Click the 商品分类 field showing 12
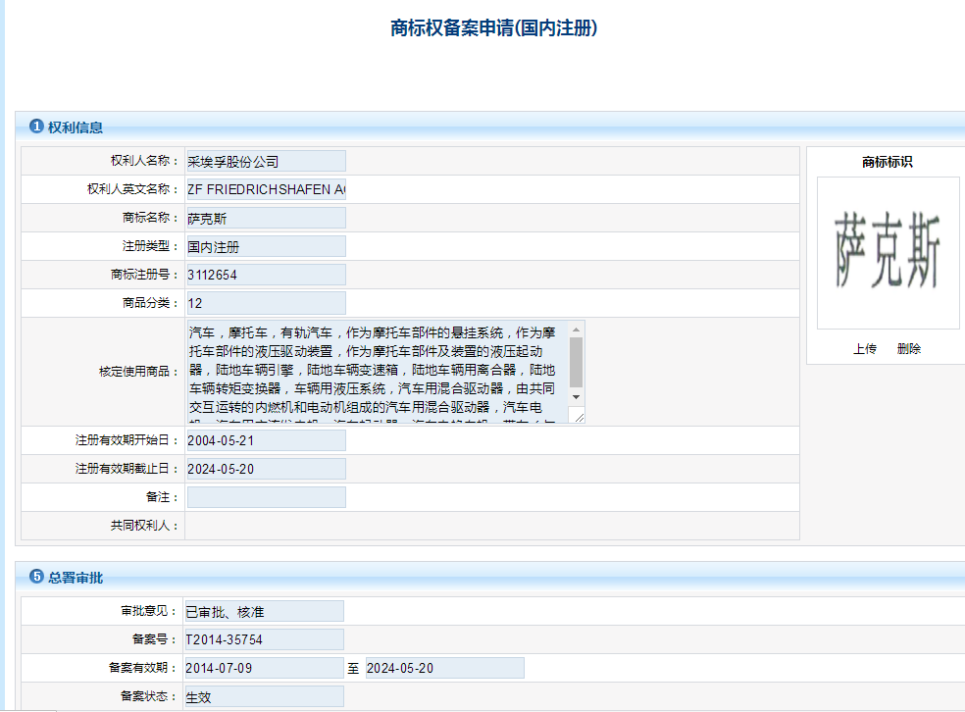The height and width of the screenshot is (712, 965). point(265,302)
